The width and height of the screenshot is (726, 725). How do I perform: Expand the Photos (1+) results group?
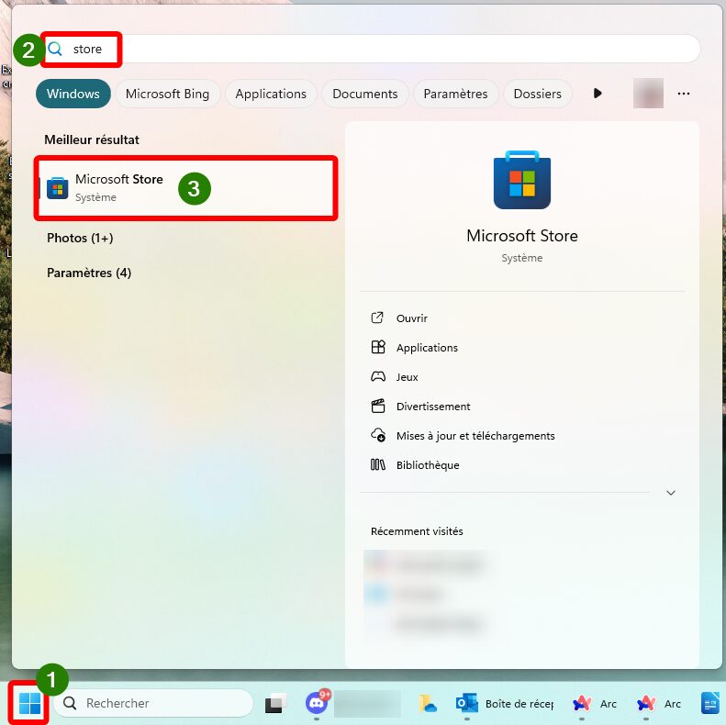point(80,238)
